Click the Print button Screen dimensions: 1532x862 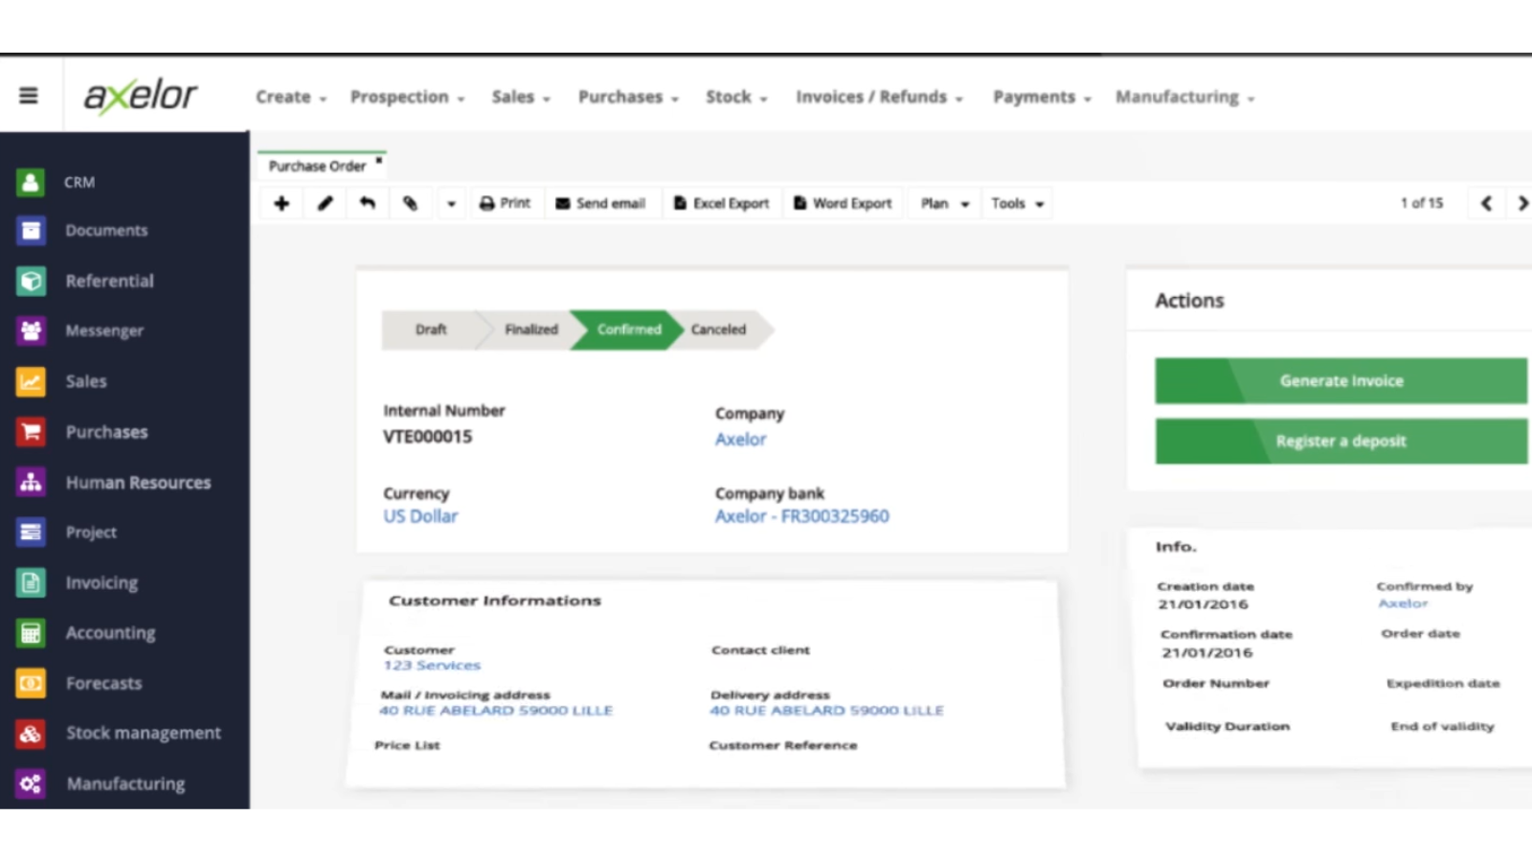505,203
